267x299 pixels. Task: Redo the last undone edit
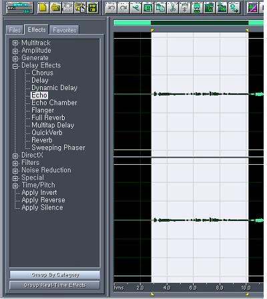click(123, 8)
